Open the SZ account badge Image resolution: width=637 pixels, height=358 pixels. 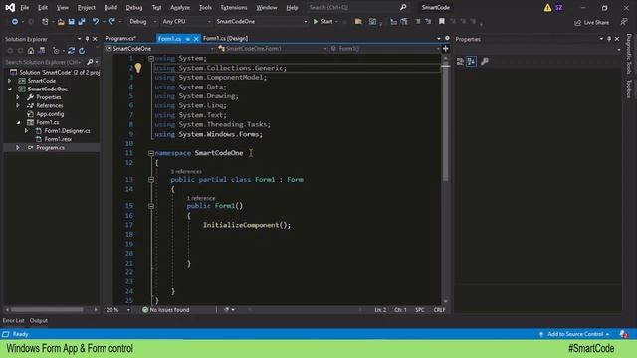click(x=559, y=7)
